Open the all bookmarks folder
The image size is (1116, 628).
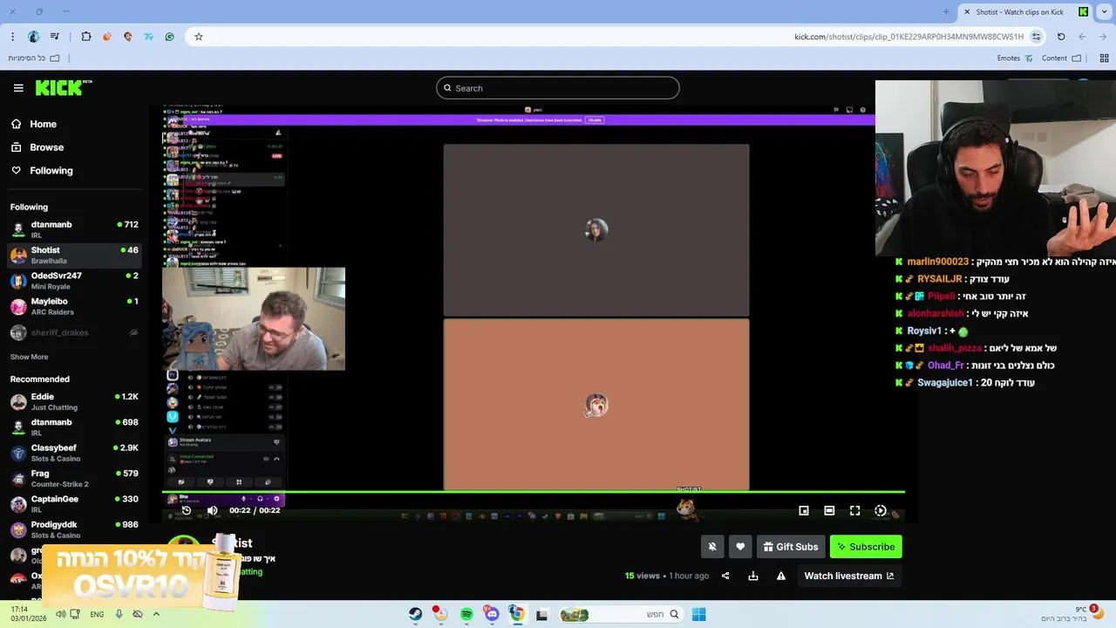(x=34, y=58)
